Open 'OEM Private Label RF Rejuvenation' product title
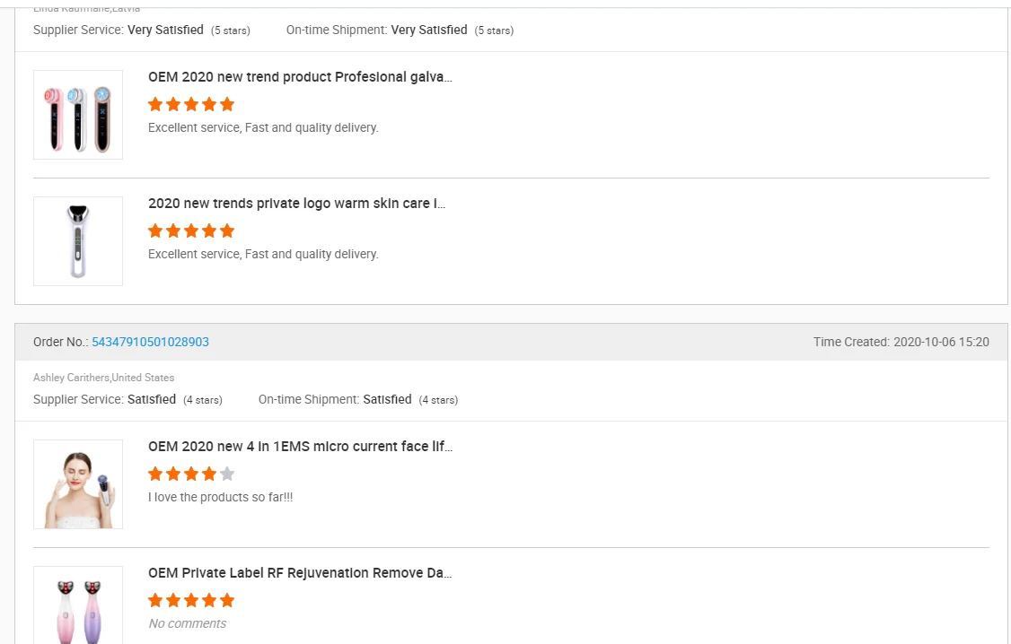Viewport: 1011px width, 644px height. click(x=300, y=573)
